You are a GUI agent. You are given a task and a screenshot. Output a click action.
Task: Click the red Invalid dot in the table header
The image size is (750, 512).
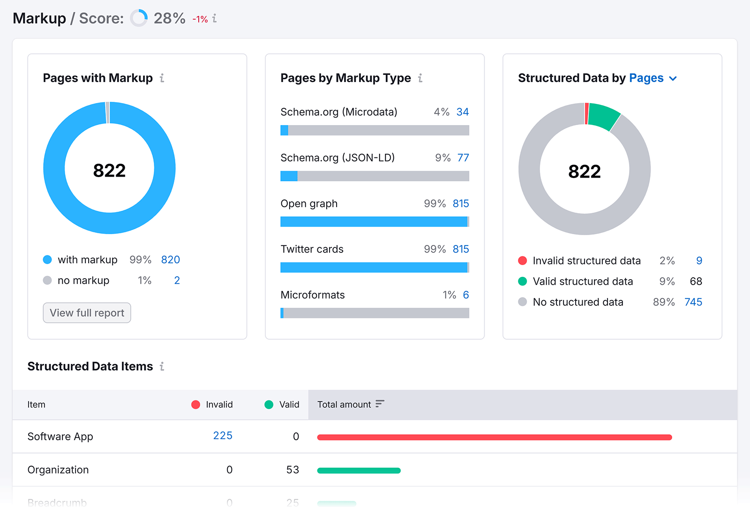click(195, 405)
